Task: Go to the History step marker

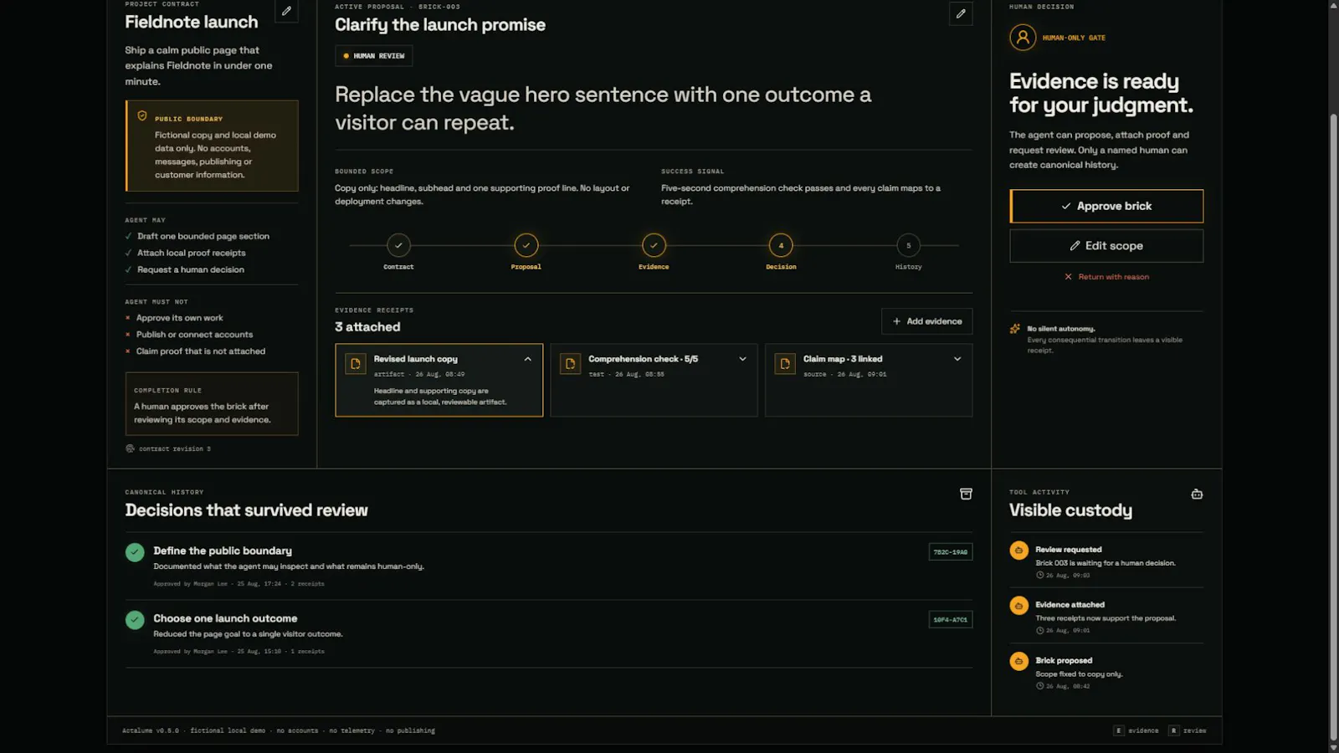Action: 908,245
